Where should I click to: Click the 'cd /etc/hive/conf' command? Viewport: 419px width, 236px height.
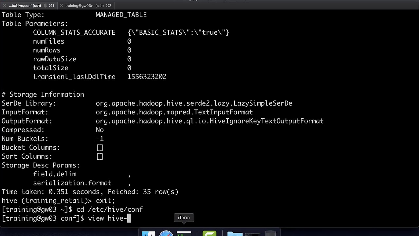(109, 209)
